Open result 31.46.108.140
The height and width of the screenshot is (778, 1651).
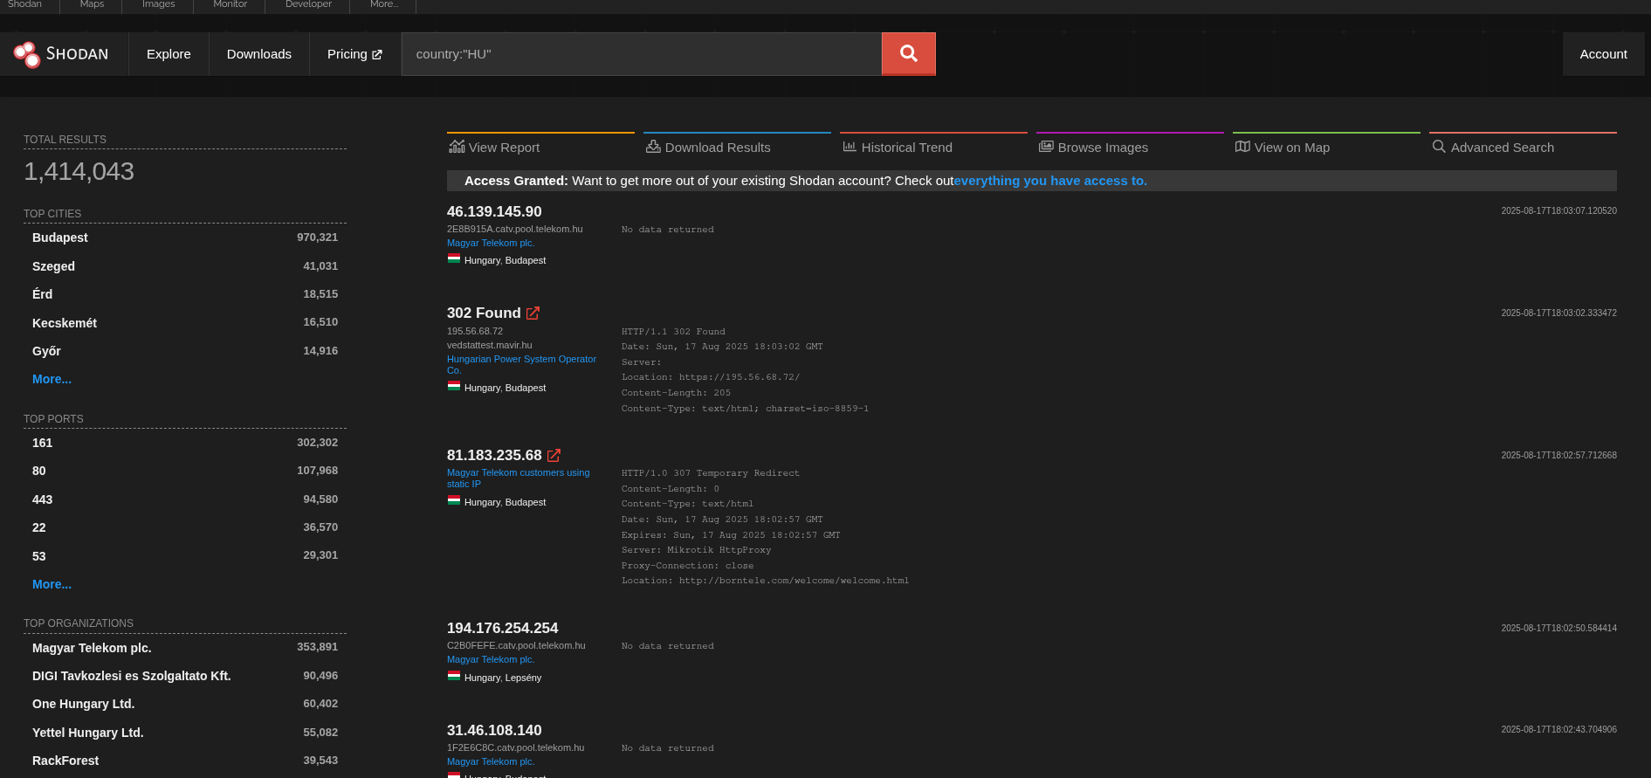494,730
